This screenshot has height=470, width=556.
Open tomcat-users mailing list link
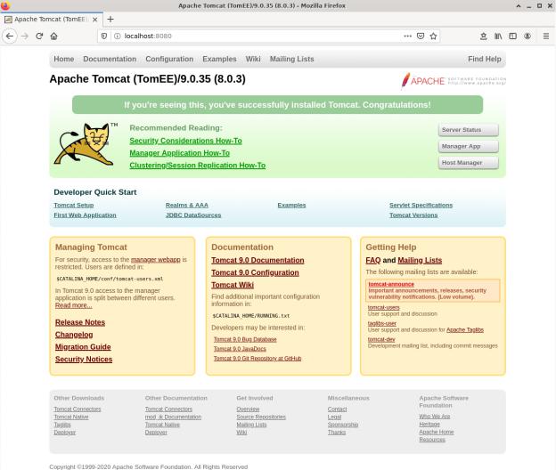coord(384,307)
